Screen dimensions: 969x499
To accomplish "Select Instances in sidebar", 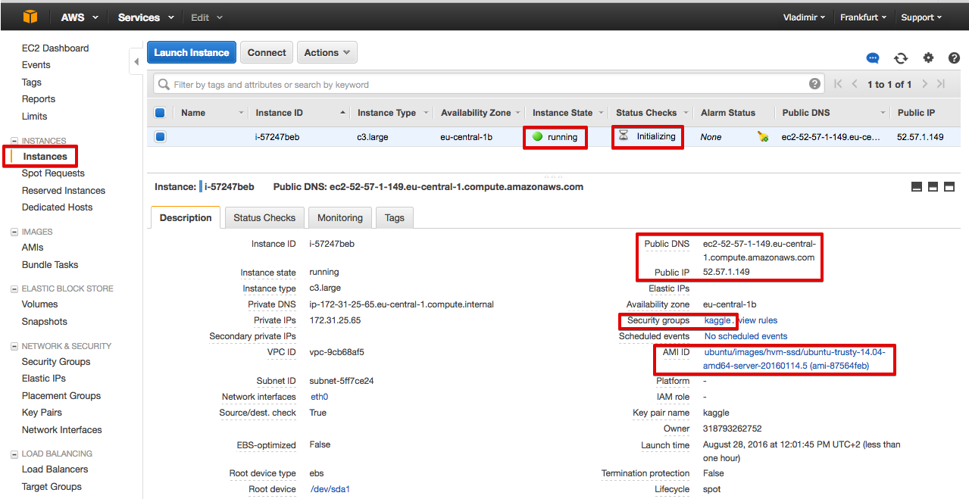I will click(45, 156).
